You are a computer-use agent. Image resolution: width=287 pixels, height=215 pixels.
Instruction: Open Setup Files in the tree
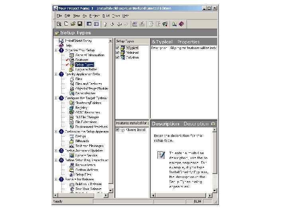[83, 175]
